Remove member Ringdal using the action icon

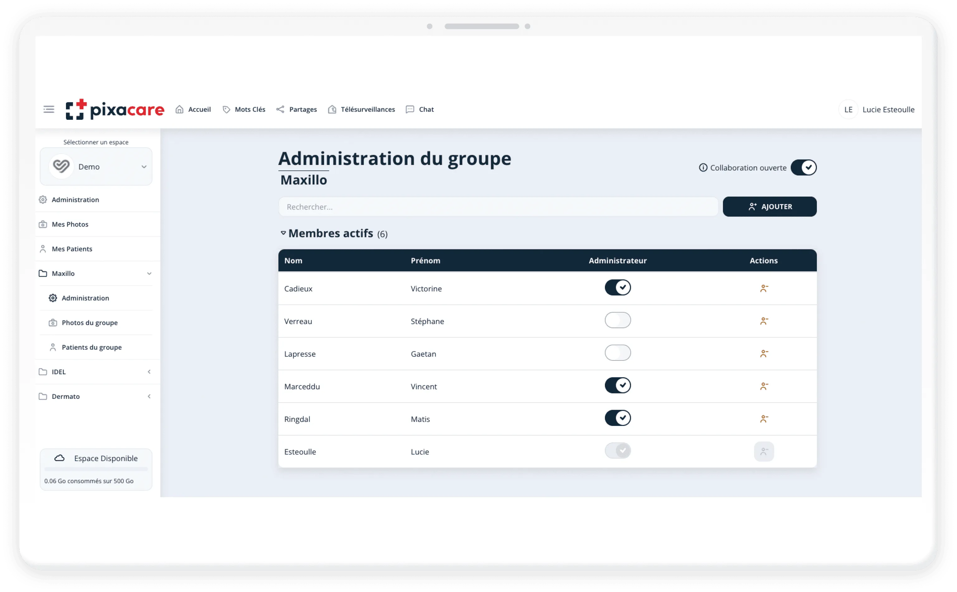pyautogui.click(x=764, y=419)
